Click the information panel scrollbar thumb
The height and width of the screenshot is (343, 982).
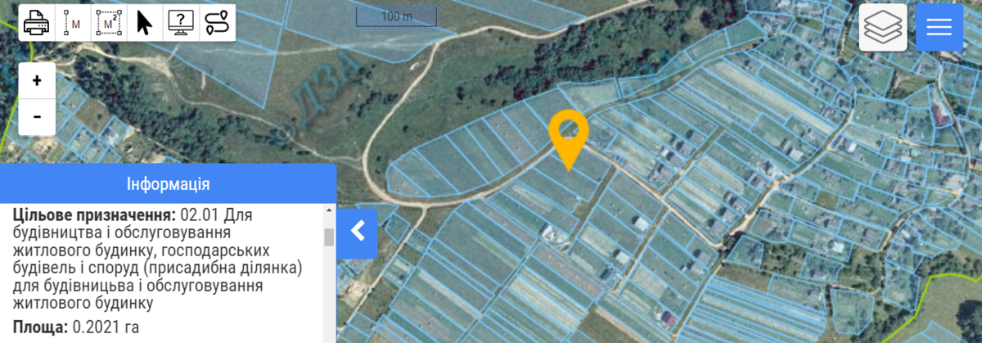pos(329,236)
